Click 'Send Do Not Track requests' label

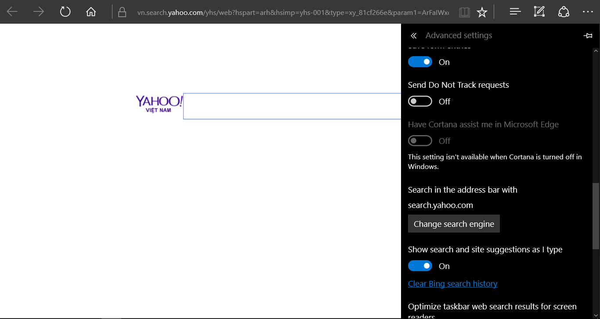click(459, 85)
